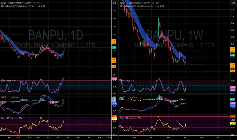
Task: Click the blue 21.00 stochastic value on weekly chart
Action: pos(233,90)
